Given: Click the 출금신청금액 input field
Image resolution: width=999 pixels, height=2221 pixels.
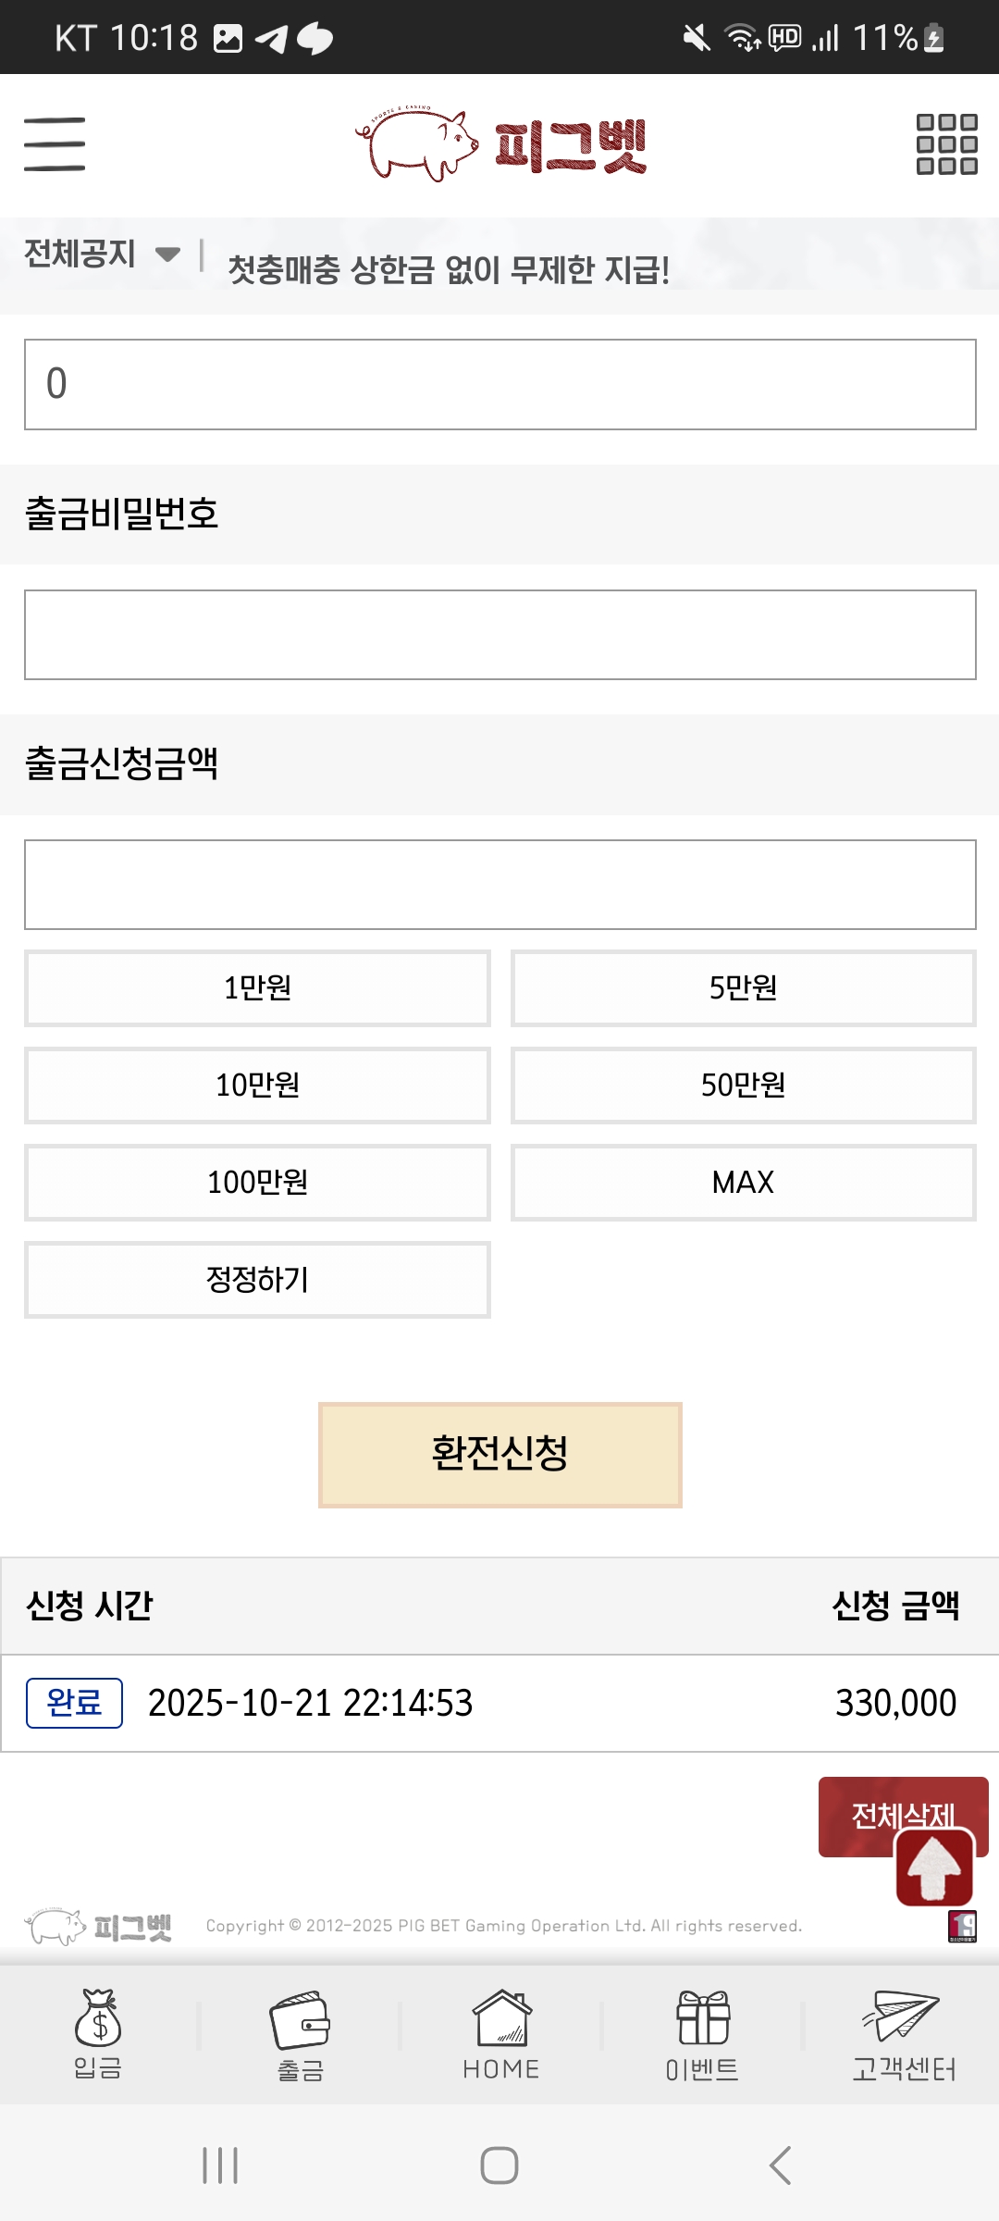Looking at the screenshot, I should pos(500,885).
